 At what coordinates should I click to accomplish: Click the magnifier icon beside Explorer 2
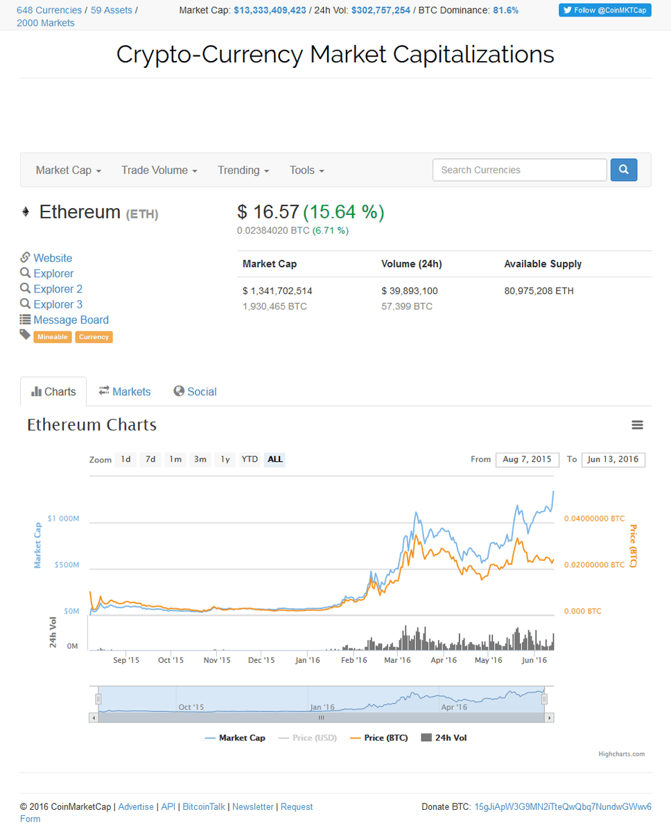(x=26, y=288)
